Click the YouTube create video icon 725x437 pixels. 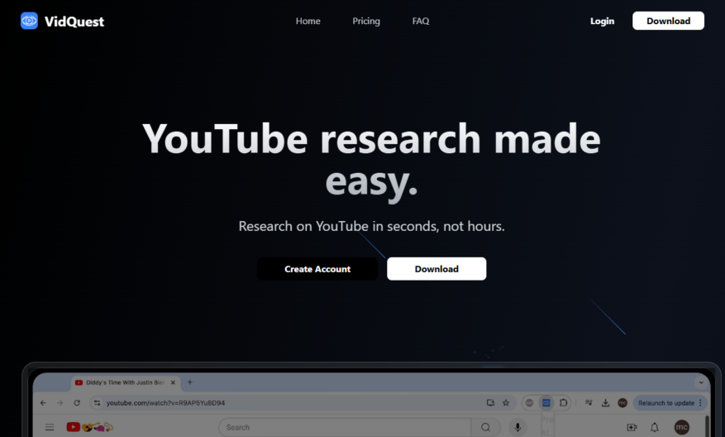pos(632,427)
